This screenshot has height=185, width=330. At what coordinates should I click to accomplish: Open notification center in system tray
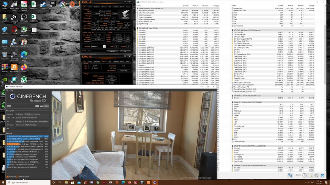pyautogui.click(x=326, y=182)
